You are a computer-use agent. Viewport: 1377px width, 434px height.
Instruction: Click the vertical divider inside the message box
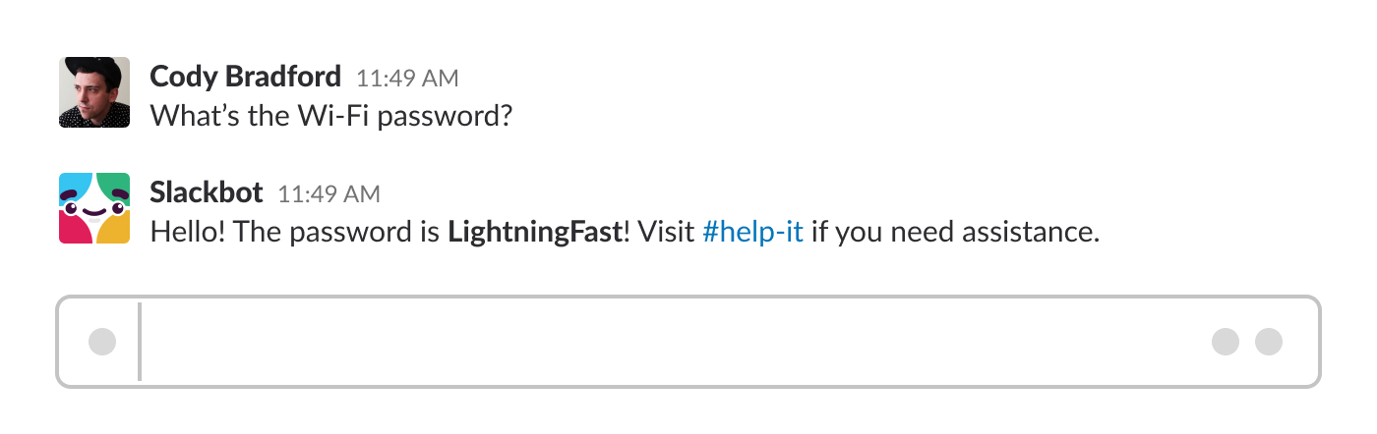(140, 342)
